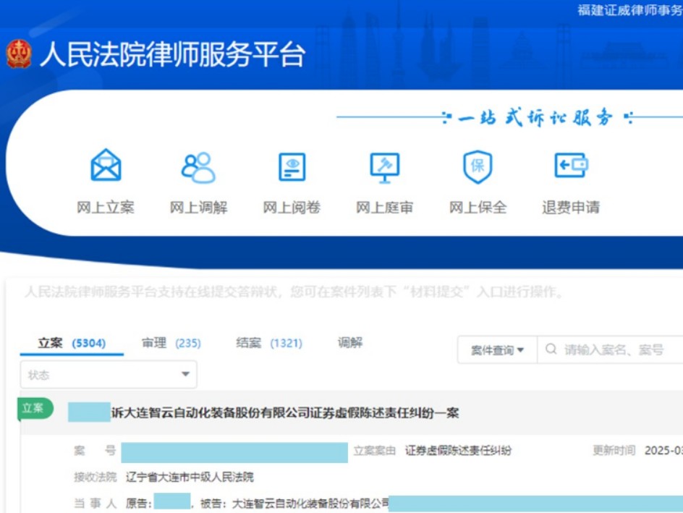The width and height of the screenshot is (683, 513).
Task: Click the 福建证威律师事务 account name
Action: pos(630,10)
